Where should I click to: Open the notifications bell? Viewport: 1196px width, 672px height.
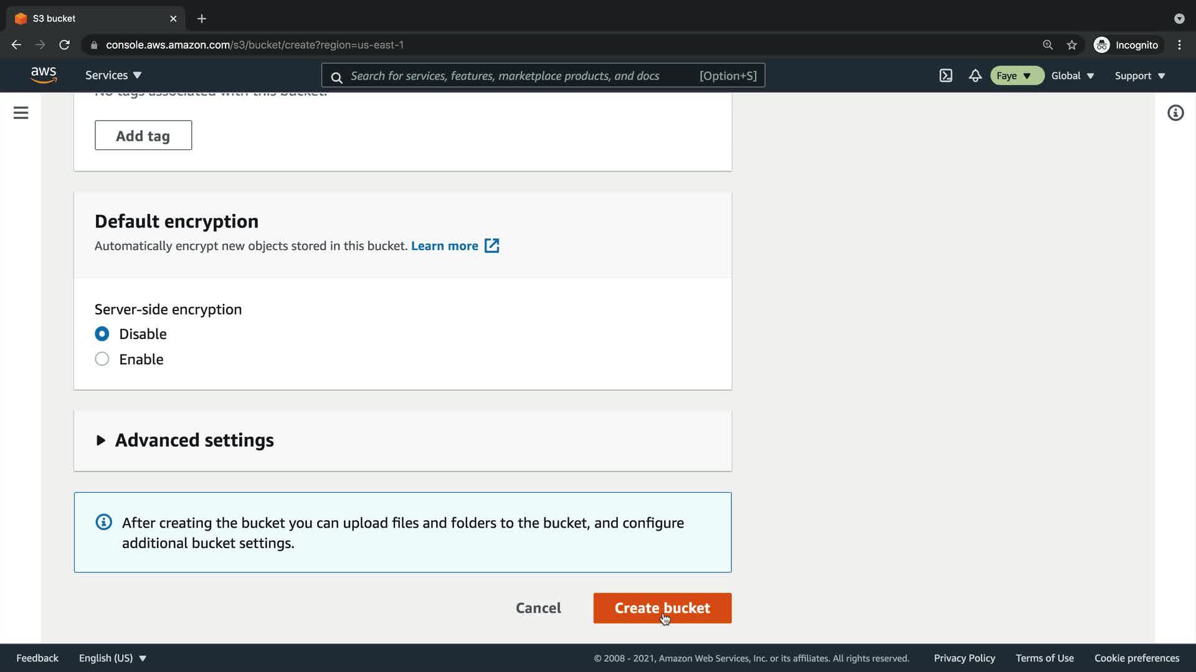[x=975, y=76]
